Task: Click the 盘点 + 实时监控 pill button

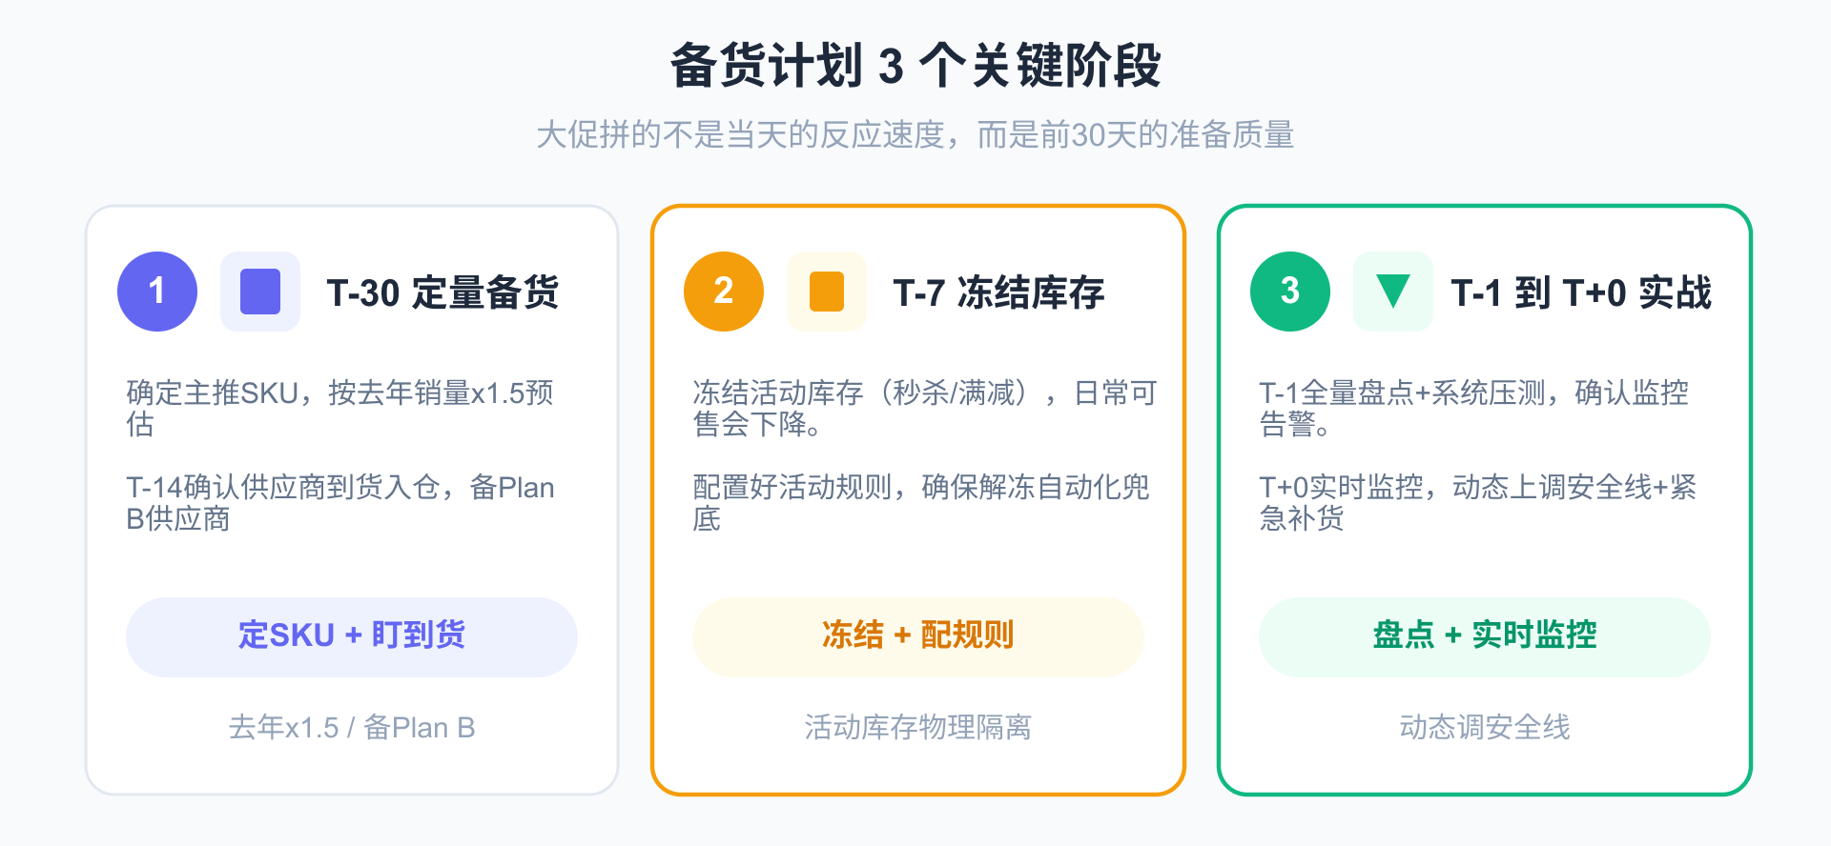Action: coord(1484,636)
